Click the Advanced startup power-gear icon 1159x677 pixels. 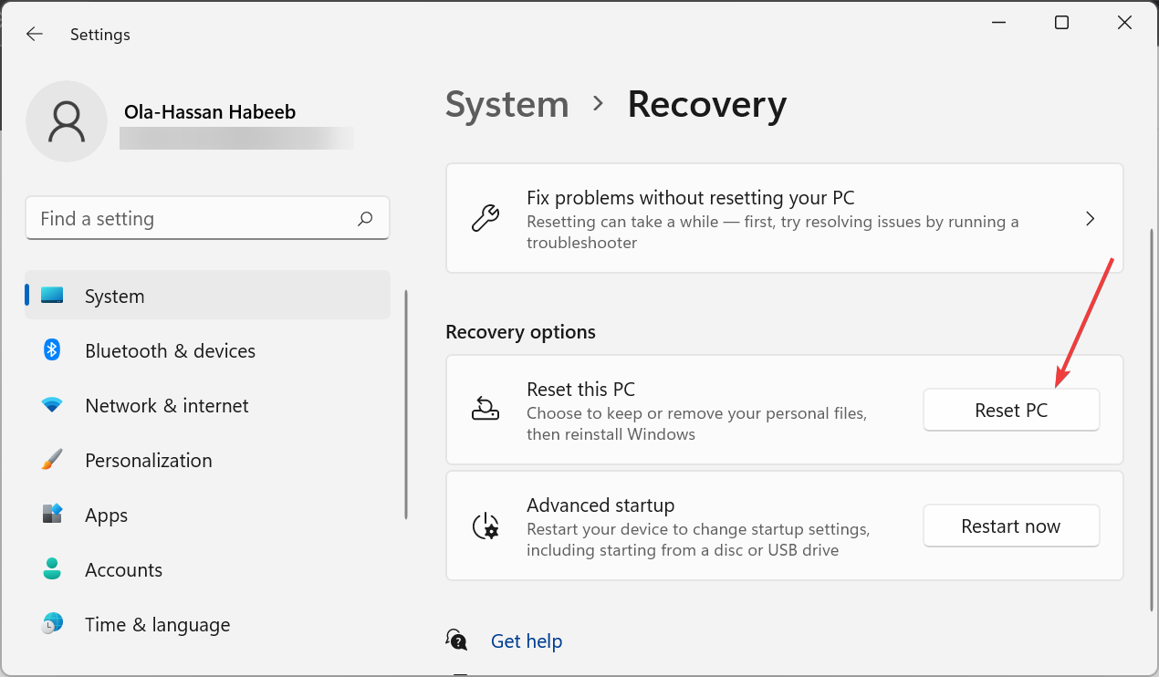[486, 526]
